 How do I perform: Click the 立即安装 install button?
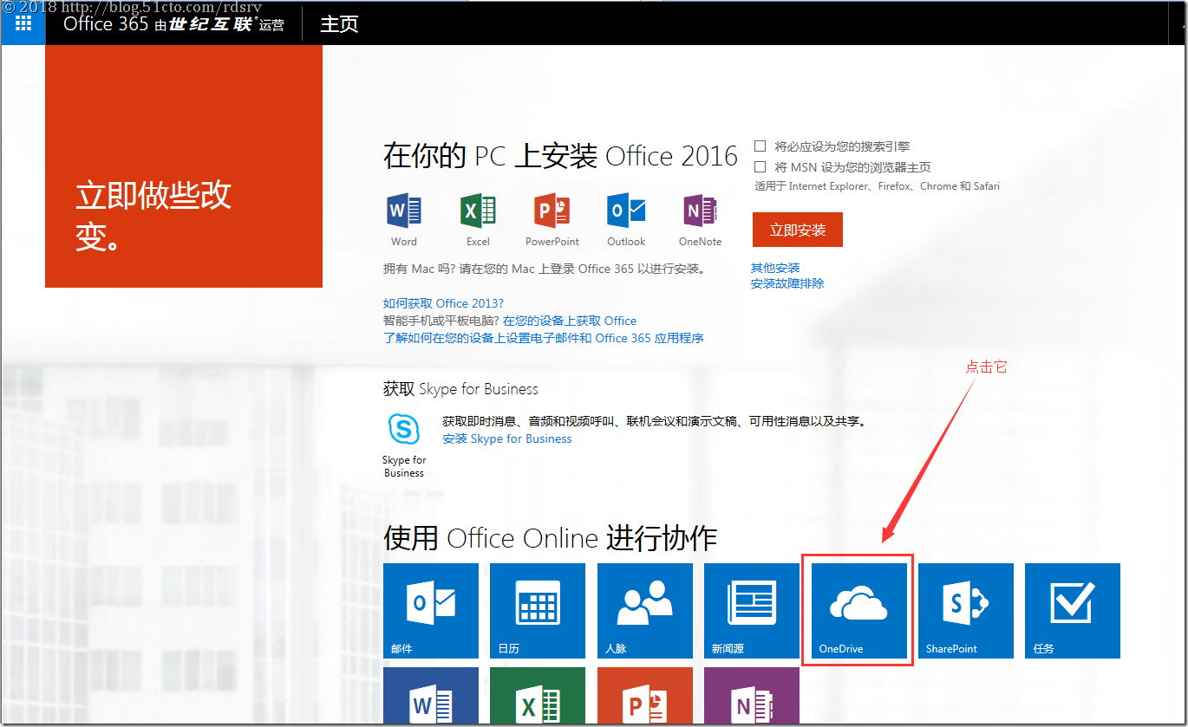pos(798,230)
